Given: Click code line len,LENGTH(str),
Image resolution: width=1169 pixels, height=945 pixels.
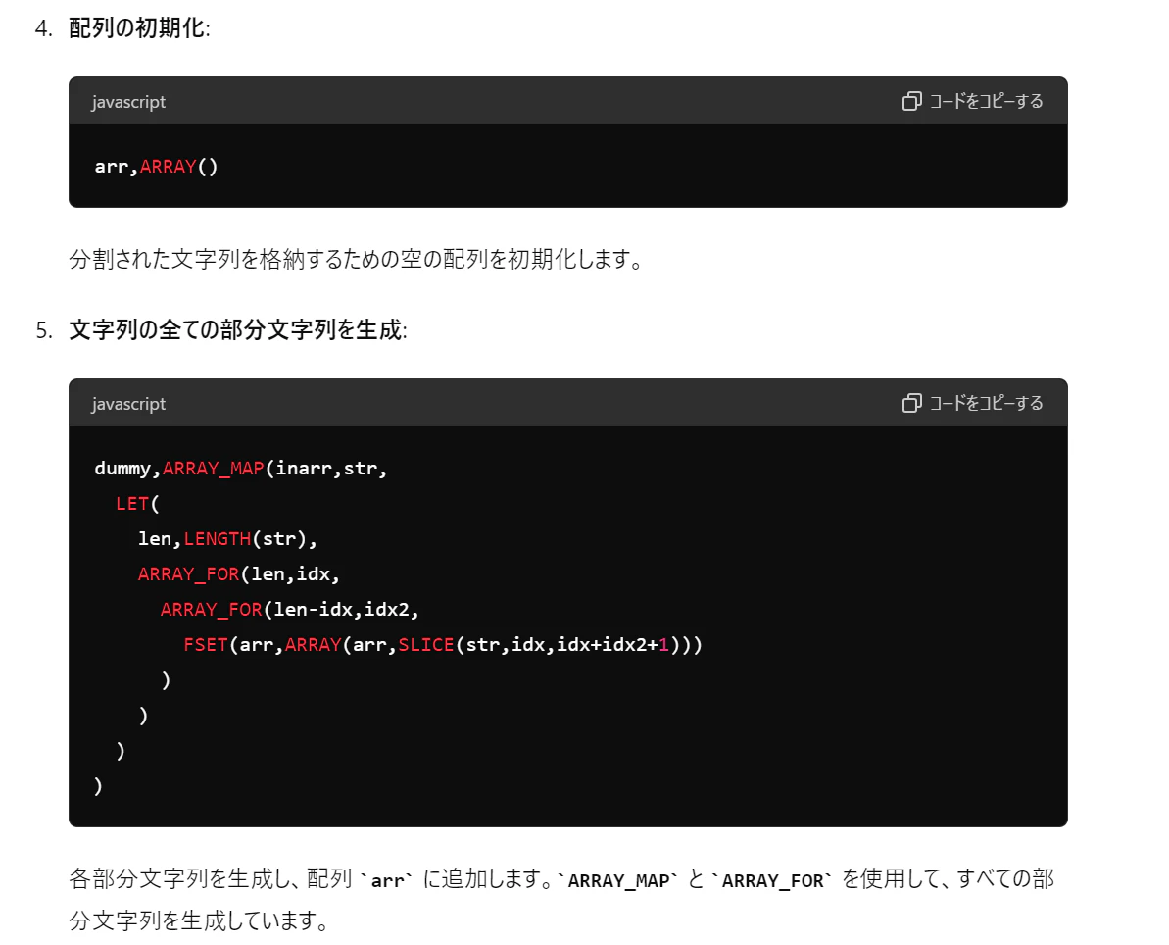Looking at the screenshot, I should pyautogui.click(x=227, y=539).
